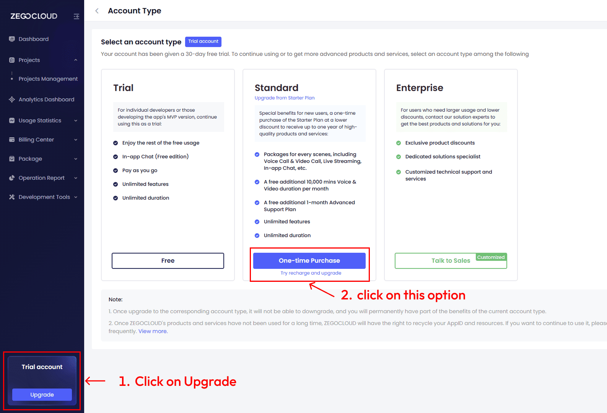Click the Usage Statistics icon

[x=12, y=120]
